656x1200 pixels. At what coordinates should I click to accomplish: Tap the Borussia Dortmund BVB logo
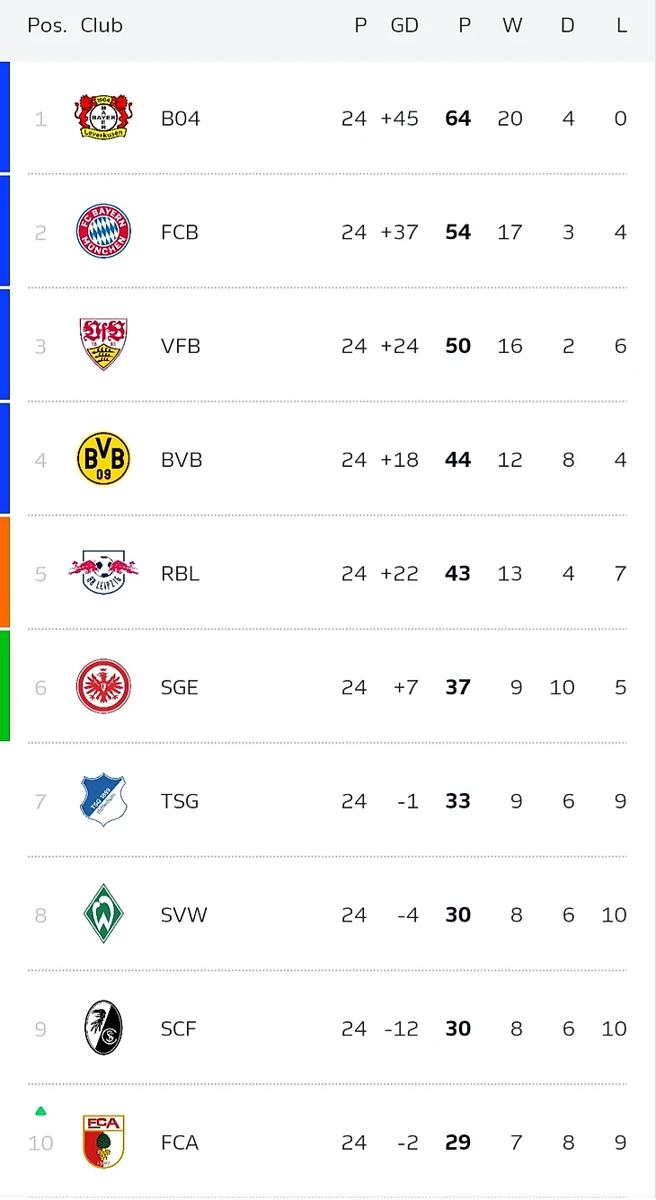pyautogui.click(x=103, y=459)
